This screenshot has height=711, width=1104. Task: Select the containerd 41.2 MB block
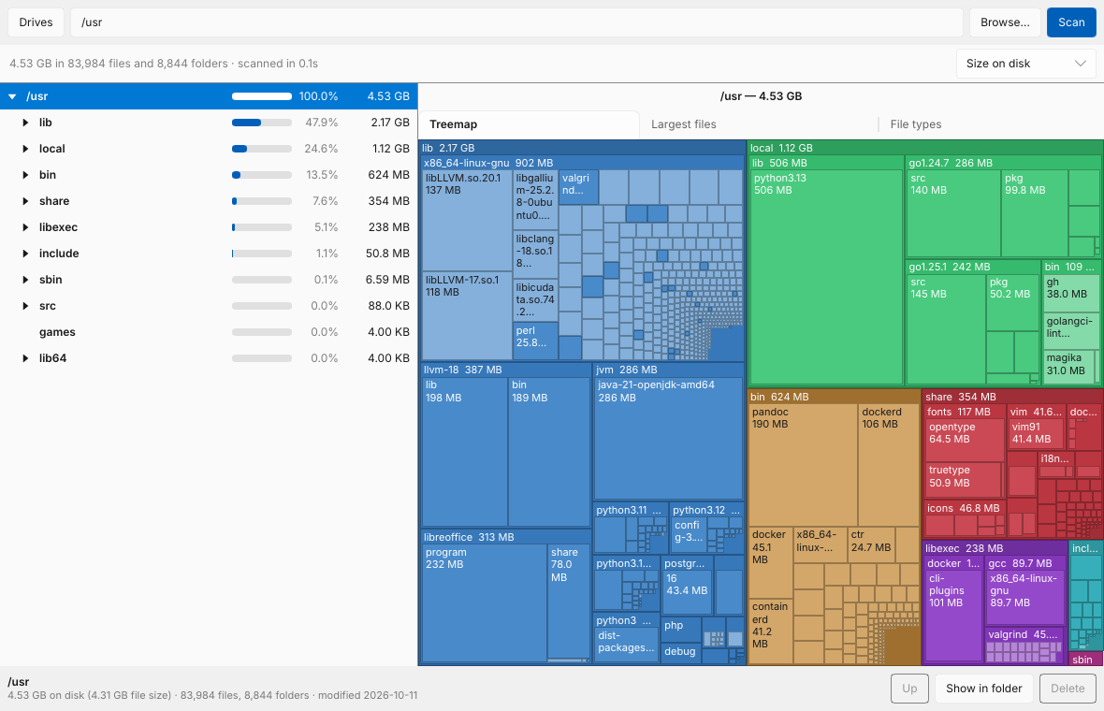click(x=770, y=631)
